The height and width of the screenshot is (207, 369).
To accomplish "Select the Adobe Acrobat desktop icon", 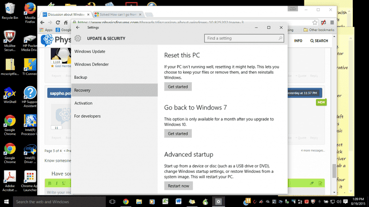I will click(10, 181).
